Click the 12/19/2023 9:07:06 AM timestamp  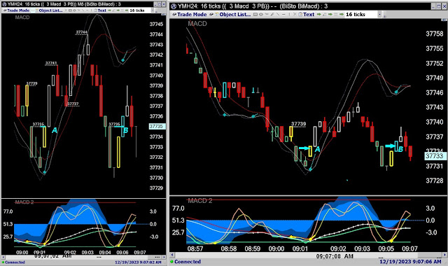coord(410,261)
